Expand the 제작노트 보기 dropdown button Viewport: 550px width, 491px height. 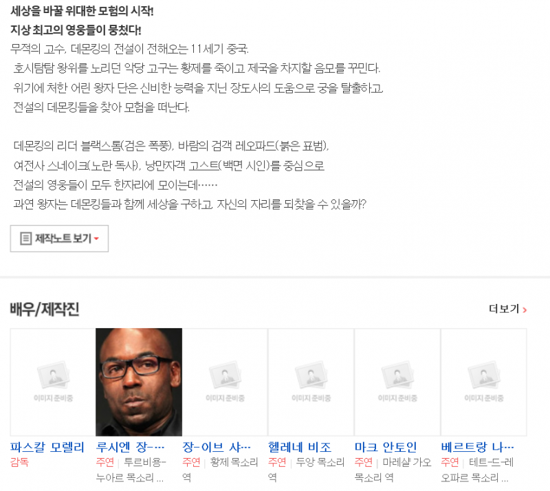(59, 239)
